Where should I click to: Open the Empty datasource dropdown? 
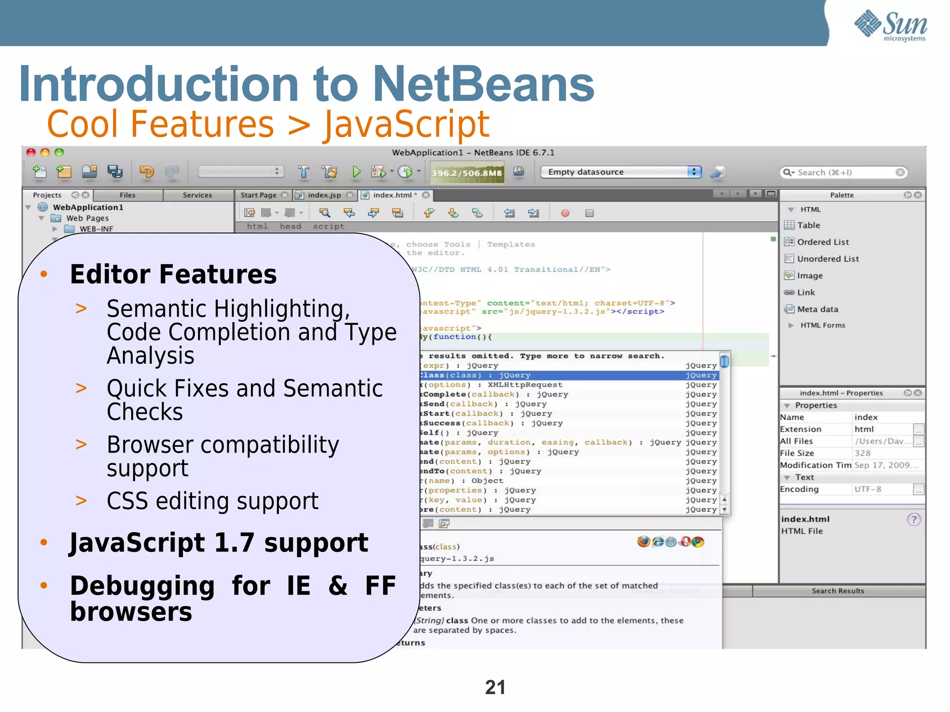click(694, 172)
